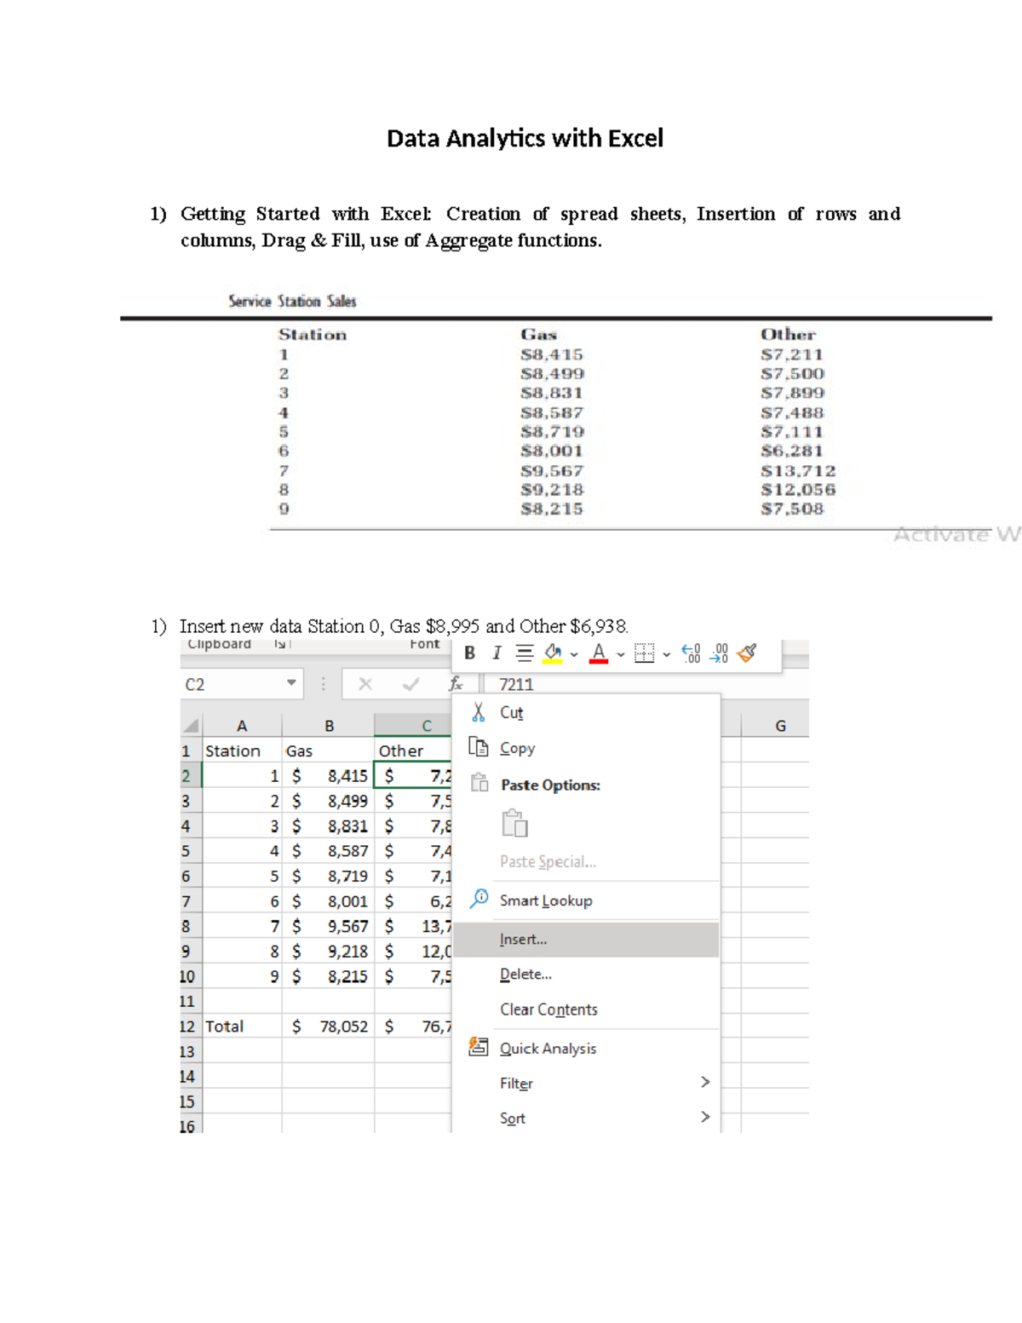Open the Font Color dropdown arrow
The width and height of the screenshot is (1022, 1323).
click(x=619, y=654)
